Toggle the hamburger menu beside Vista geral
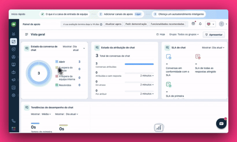237x142 pixels. (26, 34)
